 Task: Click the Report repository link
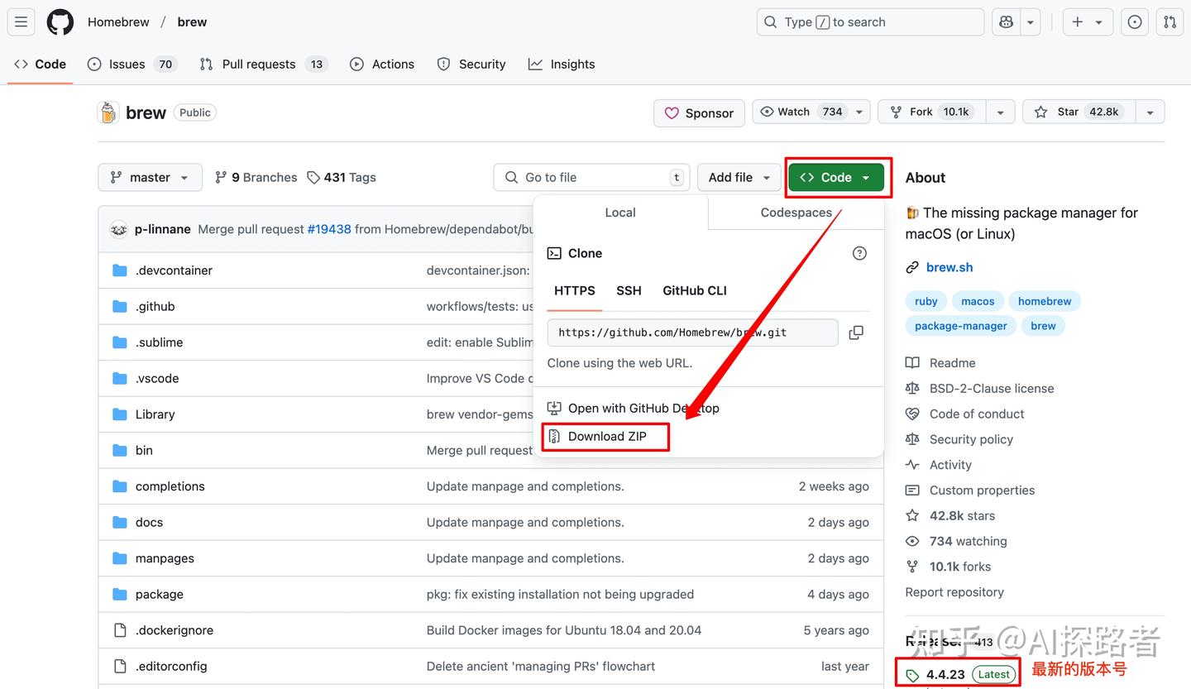pos(954,592)
